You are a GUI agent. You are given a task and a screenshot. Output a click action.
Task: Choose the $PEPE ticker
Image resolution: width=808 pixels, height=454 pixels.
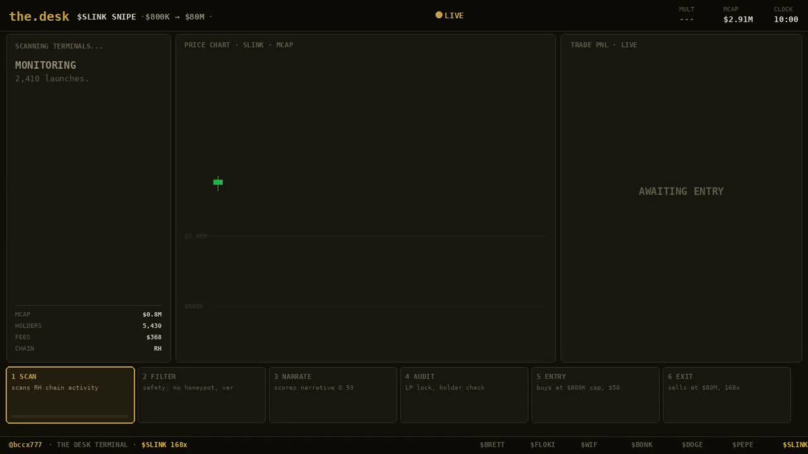(x=743, y=445)
